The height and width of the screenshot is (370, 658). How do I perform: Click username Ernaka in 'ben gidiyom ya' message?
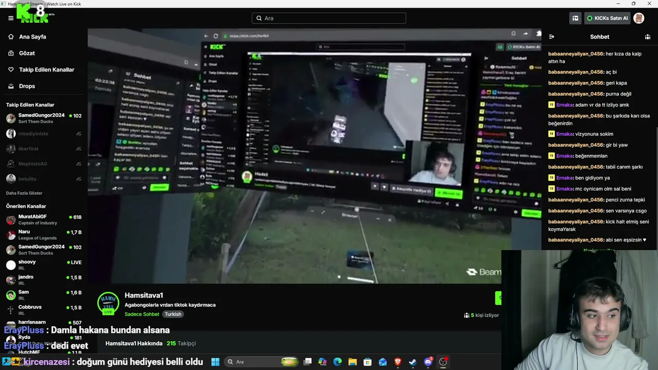(564, 178)
